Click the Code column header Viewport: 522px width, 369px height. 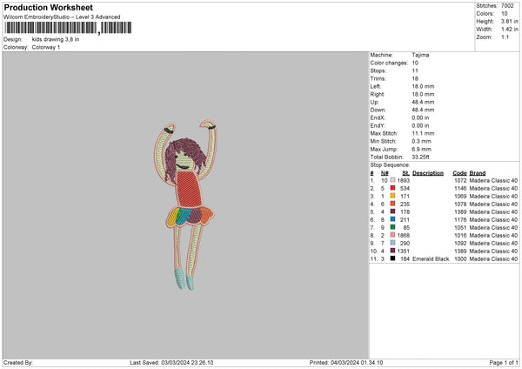[x=460, y=172]
